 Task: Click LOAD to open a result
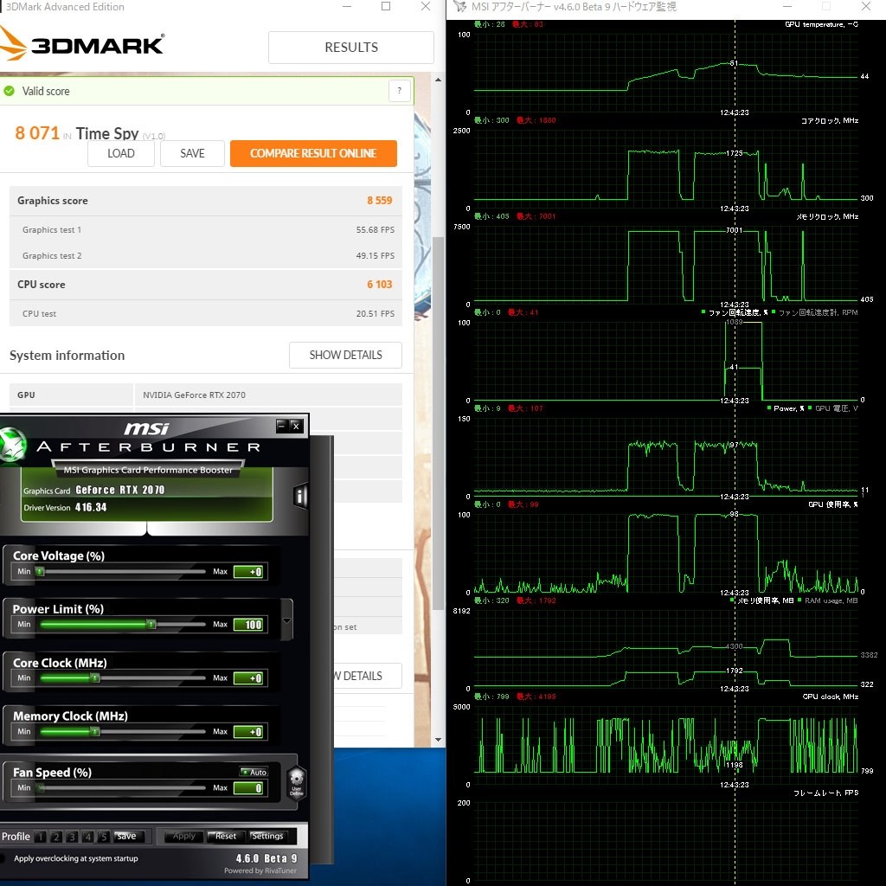coord(121,153)
